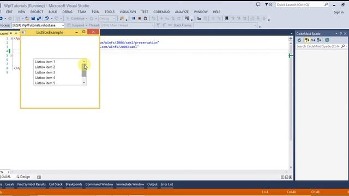This screenshot has width=349, height=196.
Task: Click the horizontal split icon at the editor's bottom right
Action: 287,177
